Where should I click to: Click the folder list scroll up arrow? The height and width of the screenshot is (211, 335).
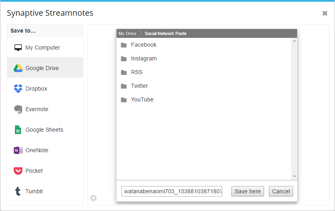point(294,41)
